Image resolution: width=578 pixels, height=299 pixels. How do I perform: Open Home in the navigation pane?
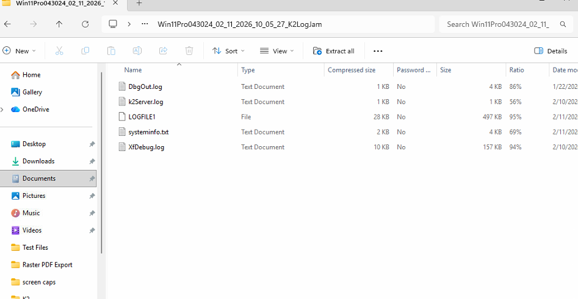click(26, 75)
